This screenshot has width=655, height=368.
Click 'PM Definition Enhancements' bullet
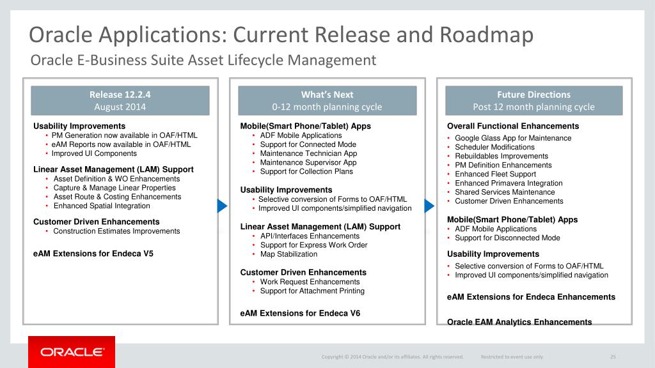[x=503, y=165]
